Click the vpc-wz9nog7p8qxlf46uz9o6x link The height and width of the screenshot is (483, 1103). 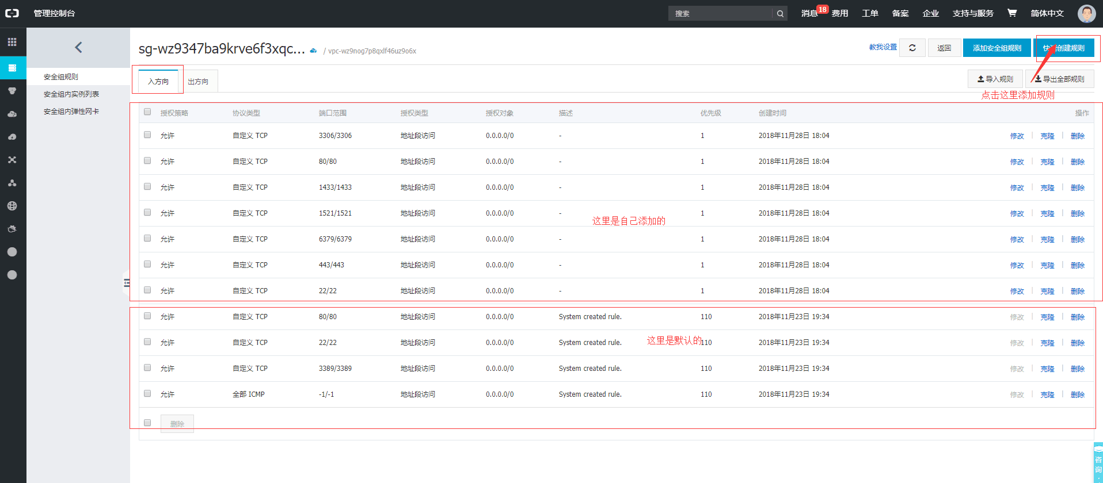[372, 51]
